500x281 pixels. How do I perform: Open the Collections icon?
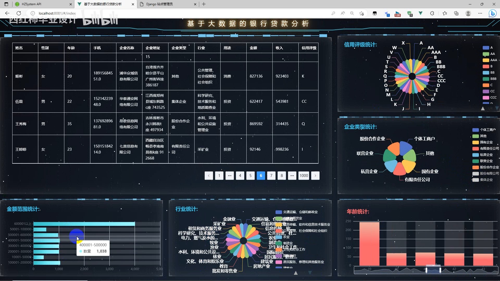[456, 13]
